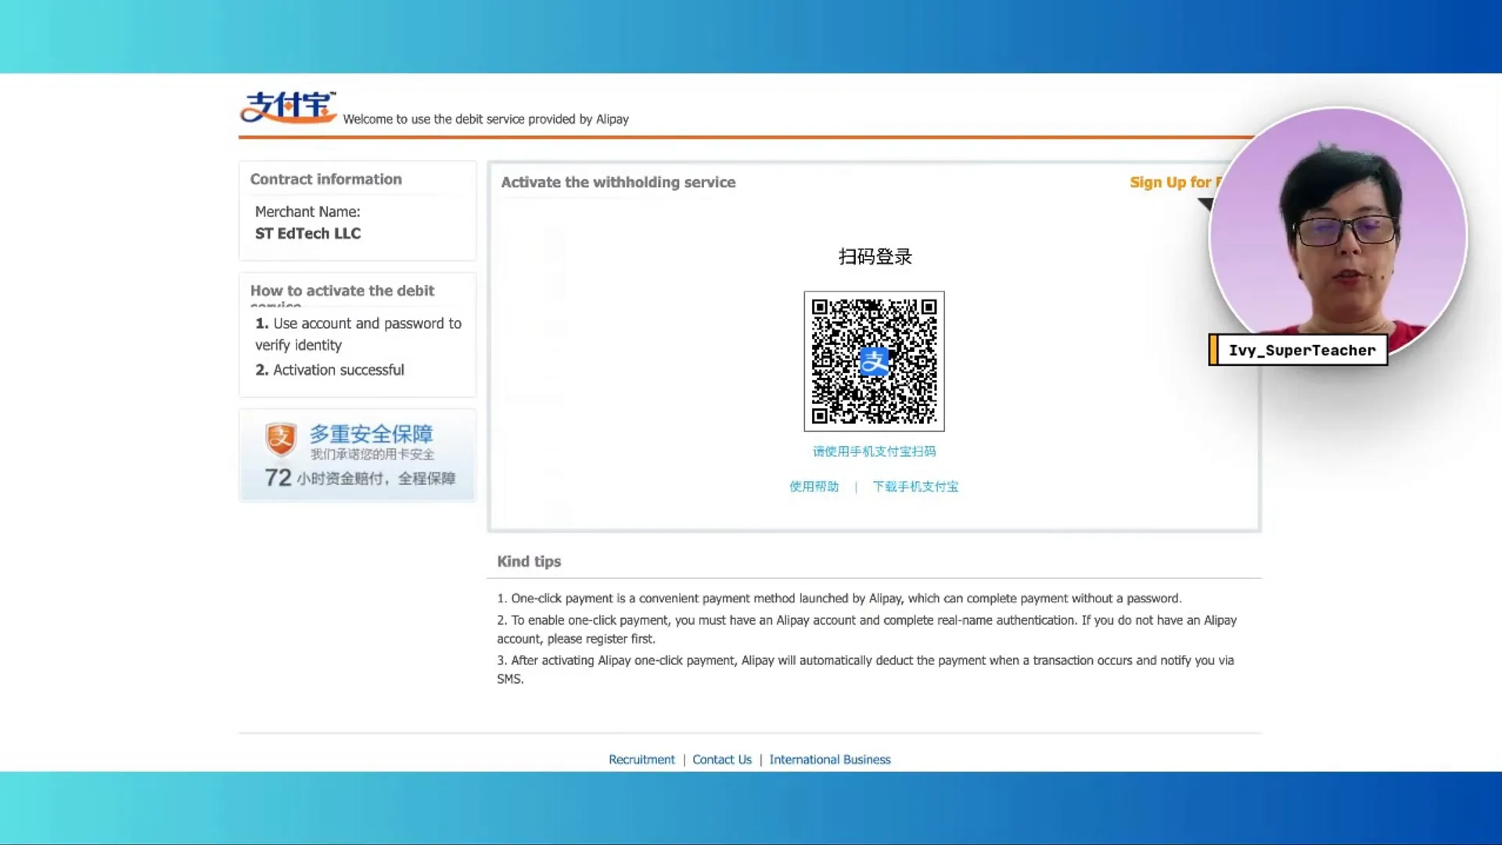1502x845 pixels.
Task: Open the International Business footer link
Action: click(830, 760)
